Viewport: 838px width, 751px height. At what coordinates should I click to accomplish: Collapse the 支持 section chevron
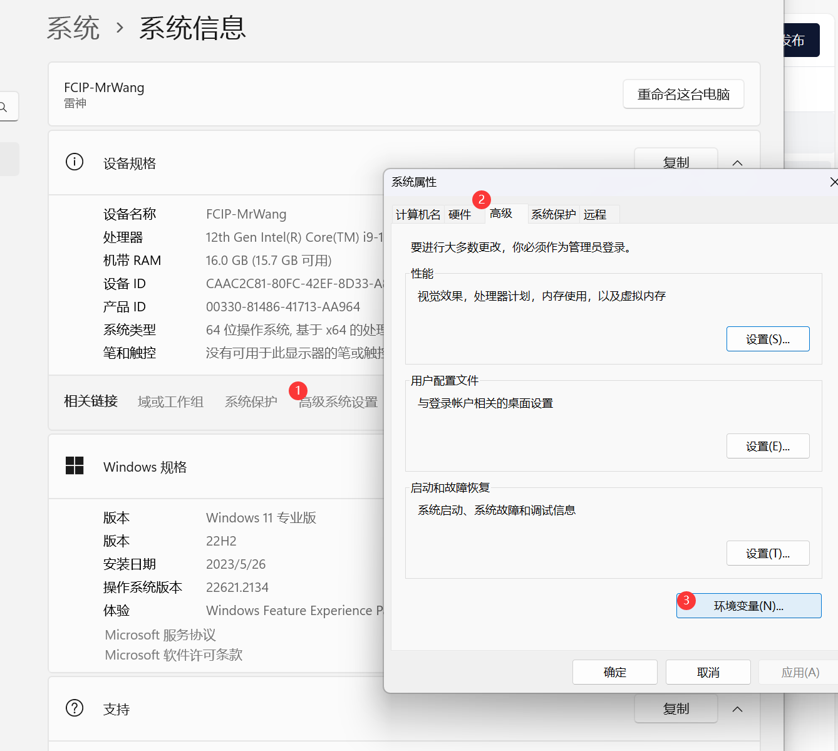point(737,709)
